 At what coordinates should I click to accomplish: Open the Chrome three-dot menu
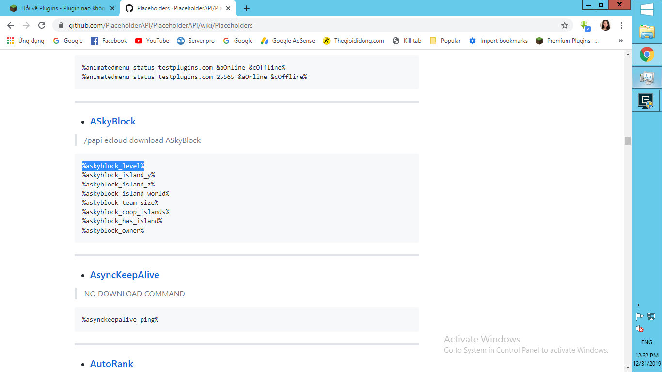[622, 25]
